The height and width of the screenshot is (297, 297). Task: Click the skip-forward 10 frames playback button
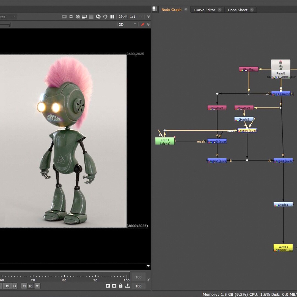tap(37, 286)
